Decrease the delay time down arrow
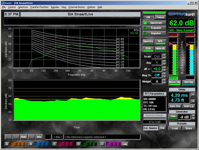The width and height of the screenshot is (199, 150). click(x=193, y=101)
